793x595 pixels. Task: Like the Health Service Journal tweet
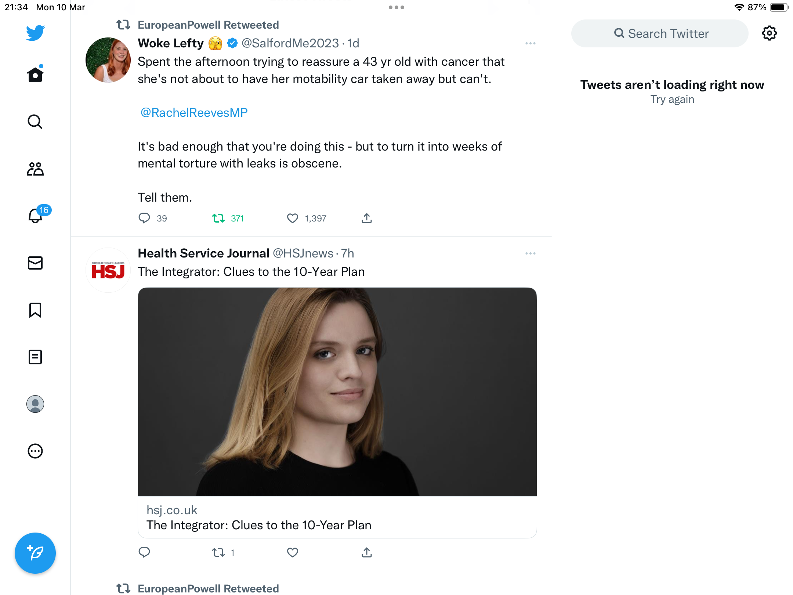click(293, 552)
